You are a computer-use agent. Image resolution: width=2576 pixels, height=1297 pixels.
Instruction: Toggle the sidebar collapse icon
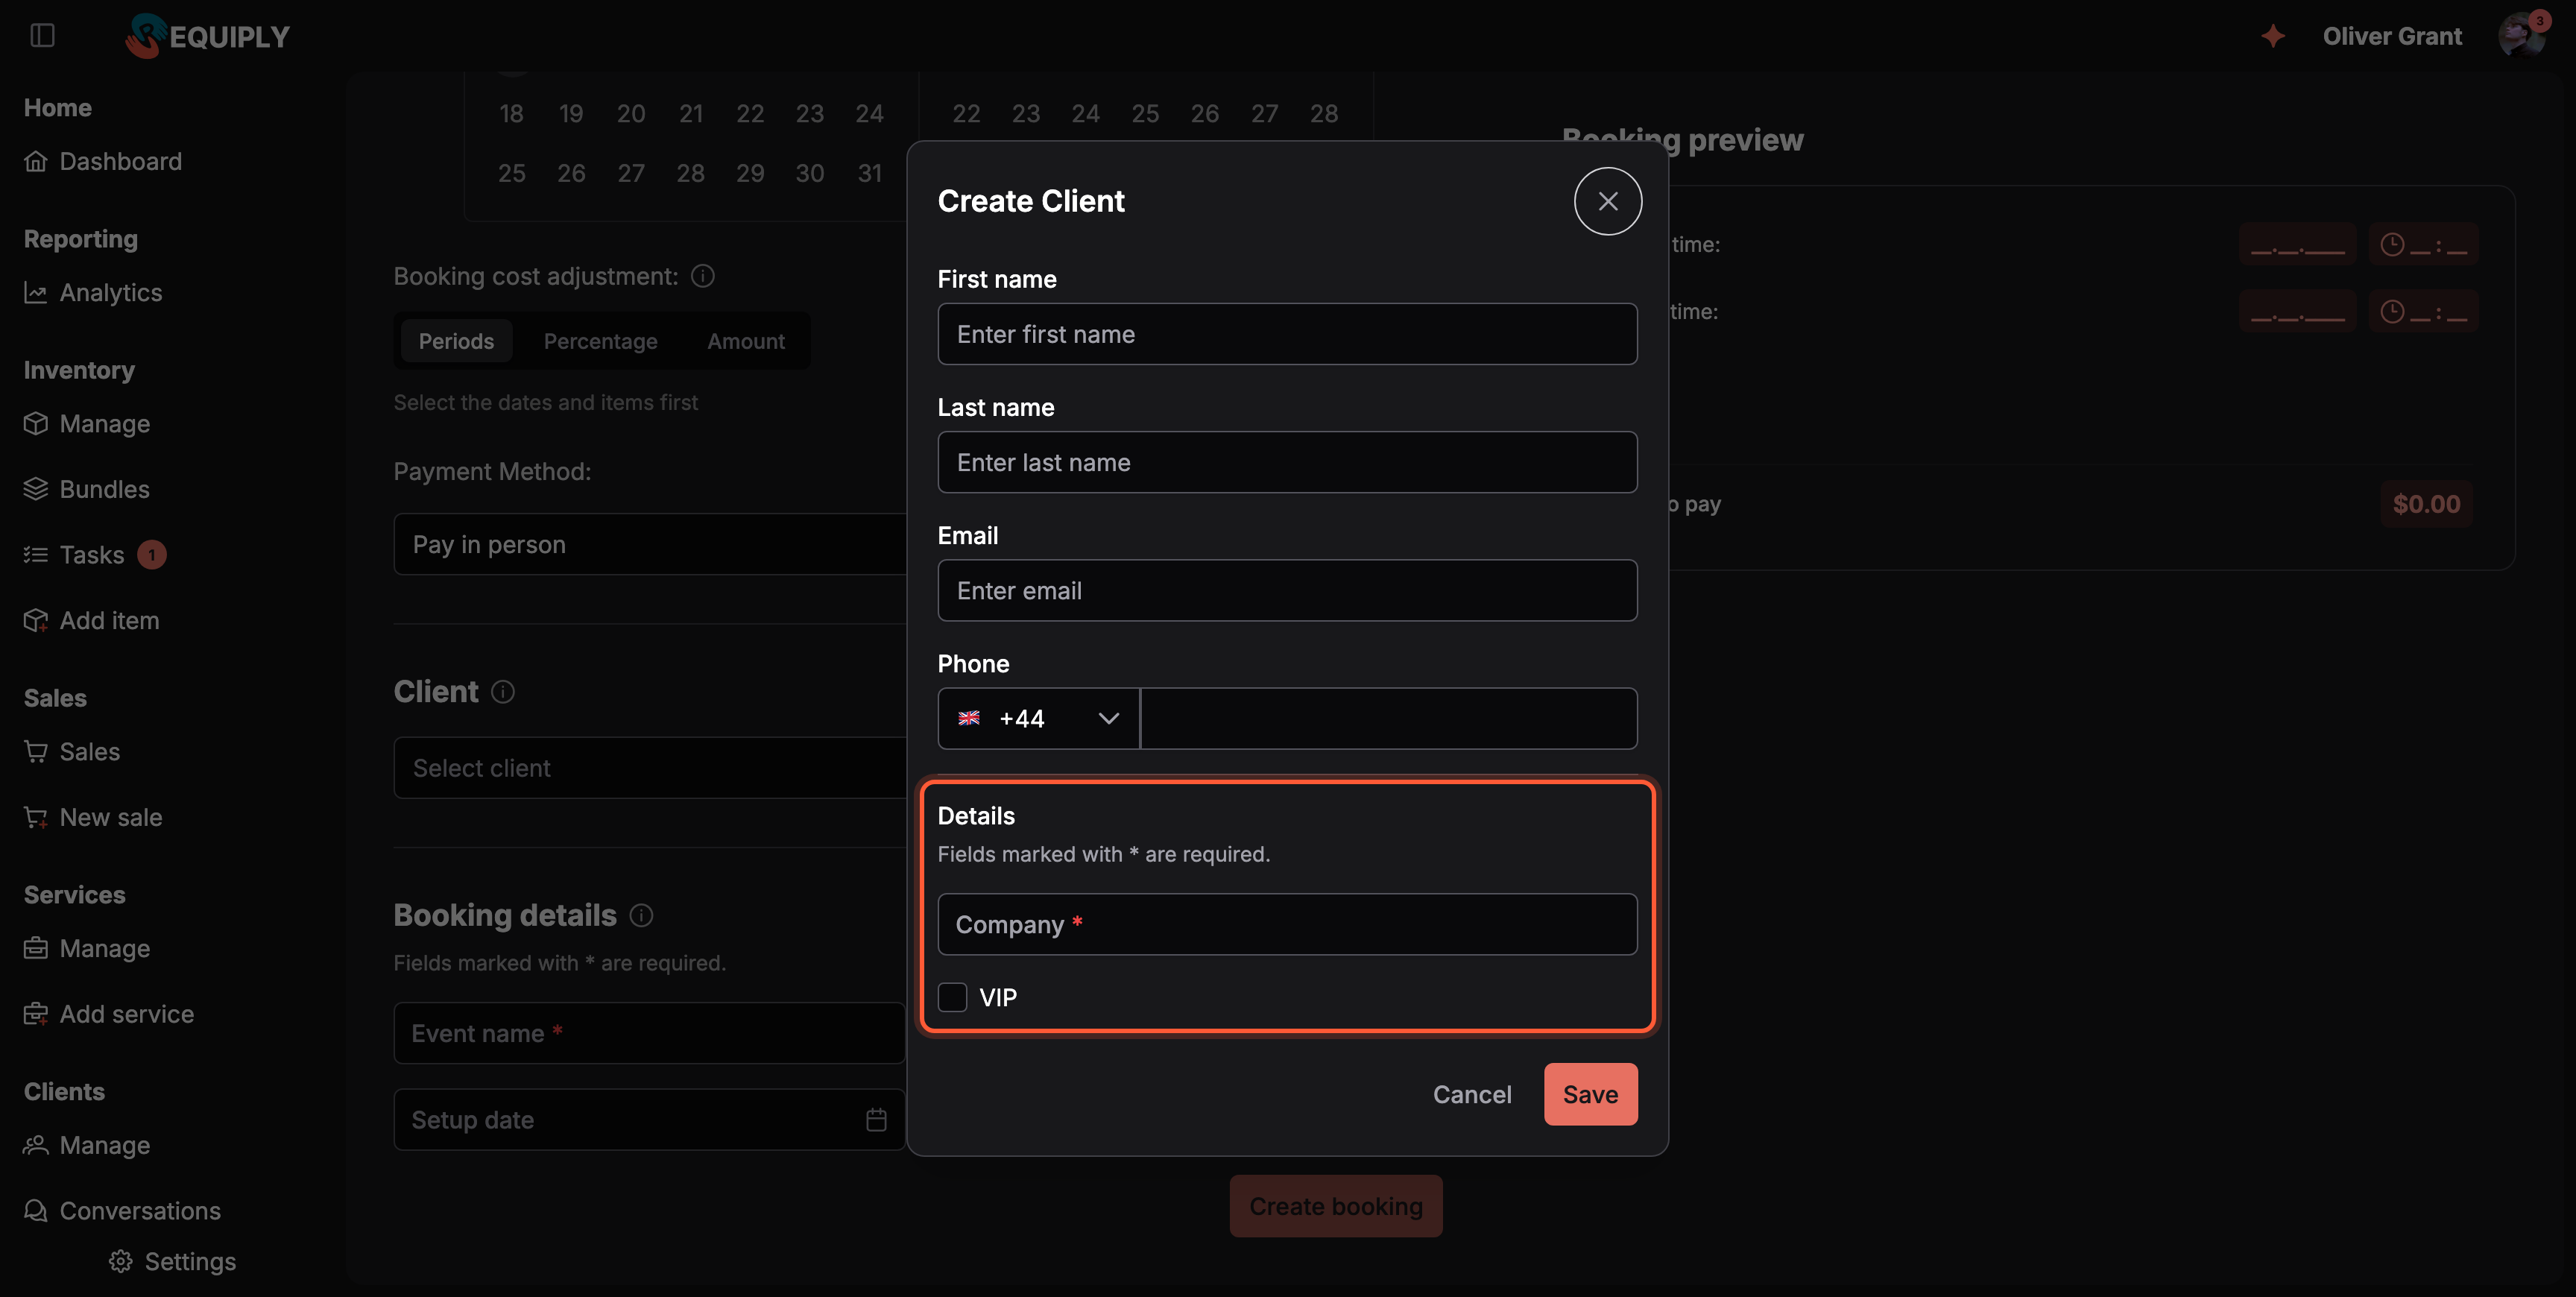tap(42, 36)
